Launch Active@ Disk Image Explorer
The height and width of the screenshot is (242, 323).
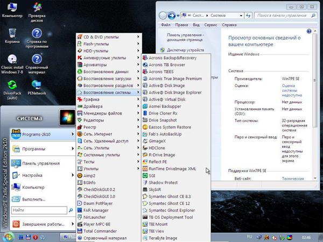point(177,92)
